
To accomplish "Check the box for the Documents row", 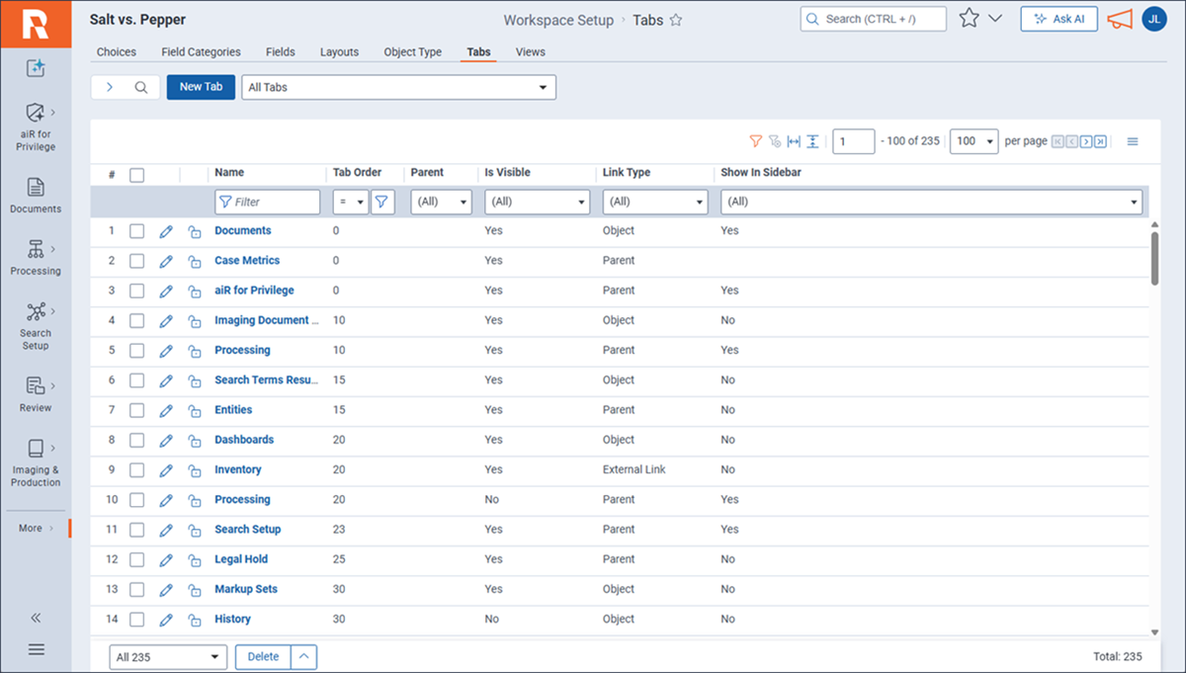I will pyautogui.click(x=137, y=231).
